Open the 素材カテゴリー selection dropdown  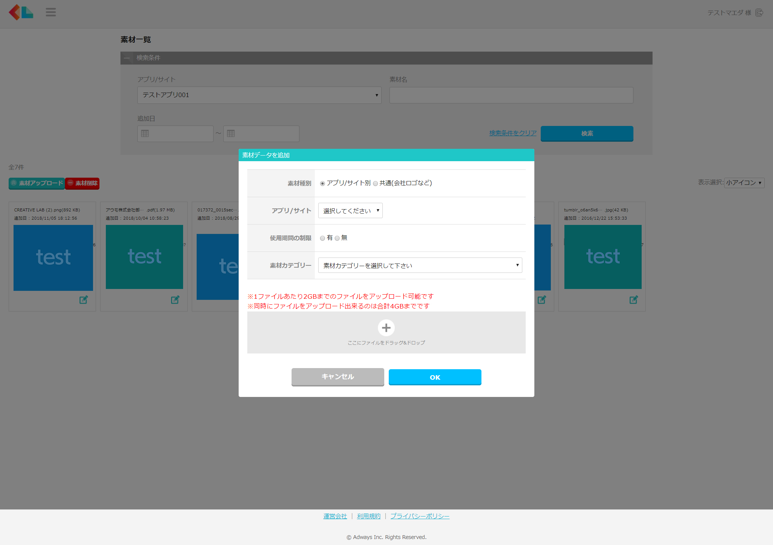[x=420, y=266]
